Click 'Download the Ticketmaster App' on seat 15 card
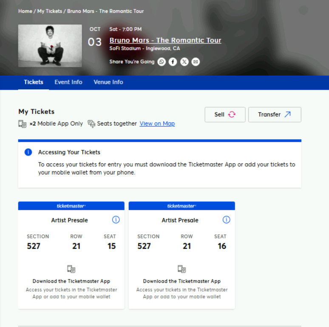The width and height of the screenshot is (329, 327). [x=71, y=281]
